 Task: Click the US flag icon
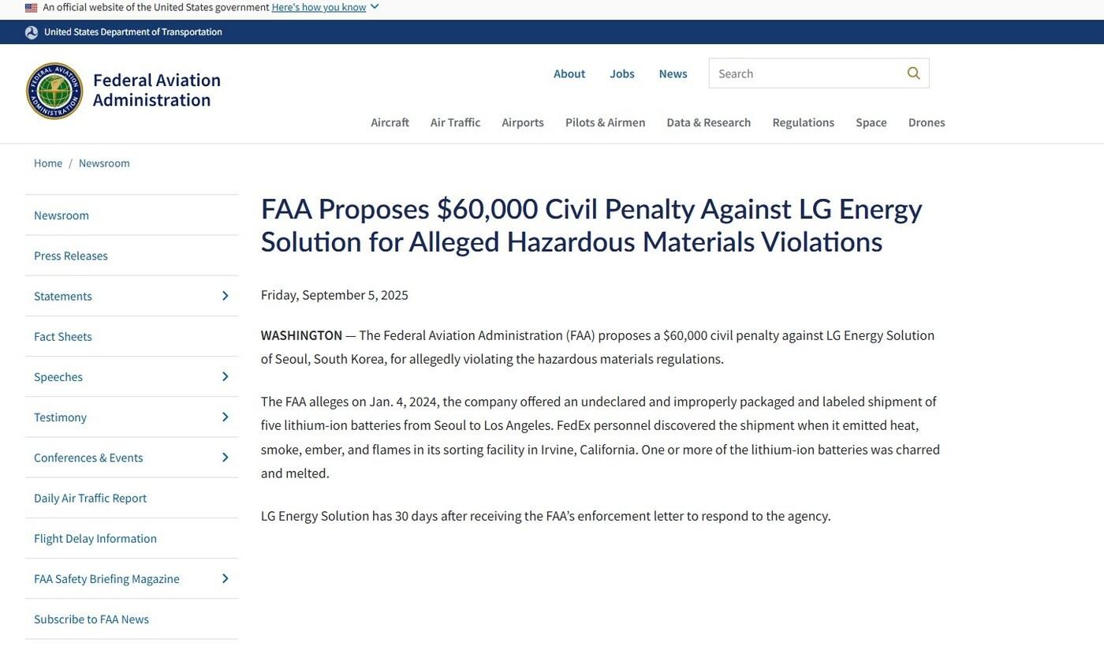[32, 8]
